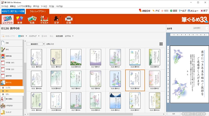The width and height of the screenshot is (209, 116).
Task: Open the ファイル menu
Action: 5,6
